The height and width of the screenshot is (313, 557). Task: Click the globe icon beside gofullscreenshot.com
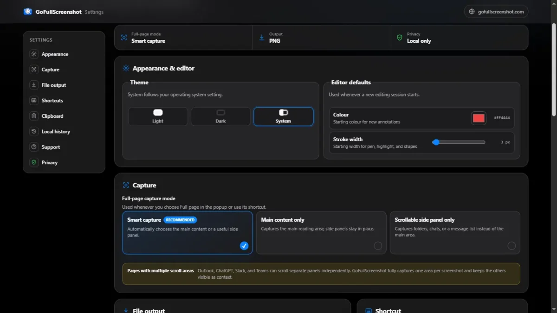(472, 12)
